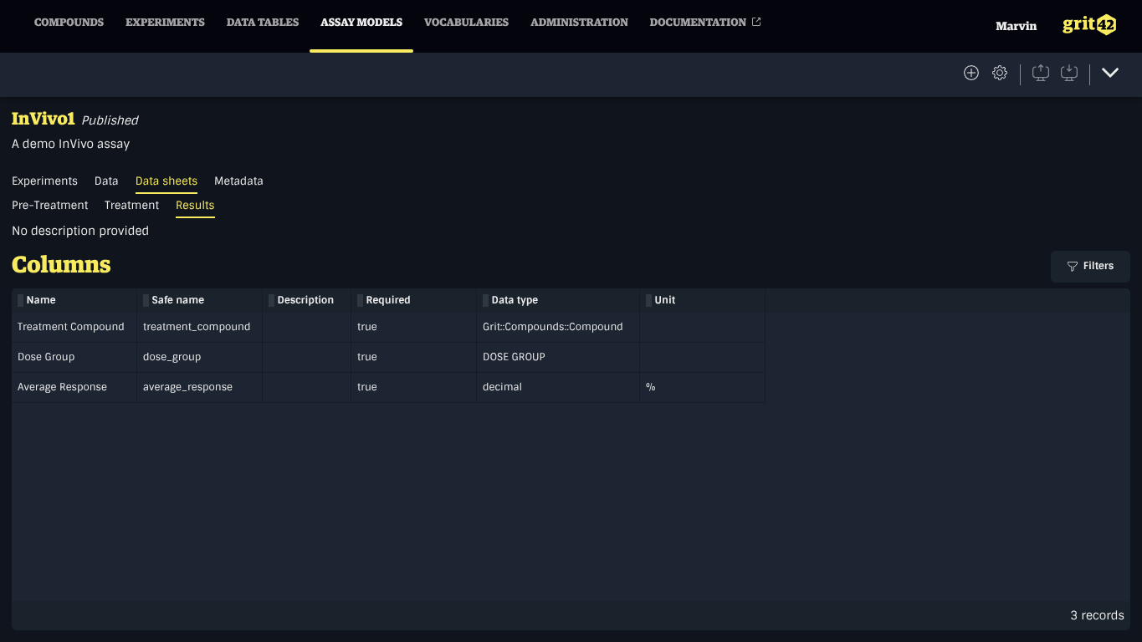
Task: Click the Safe name column header handle
Action: 146,300
